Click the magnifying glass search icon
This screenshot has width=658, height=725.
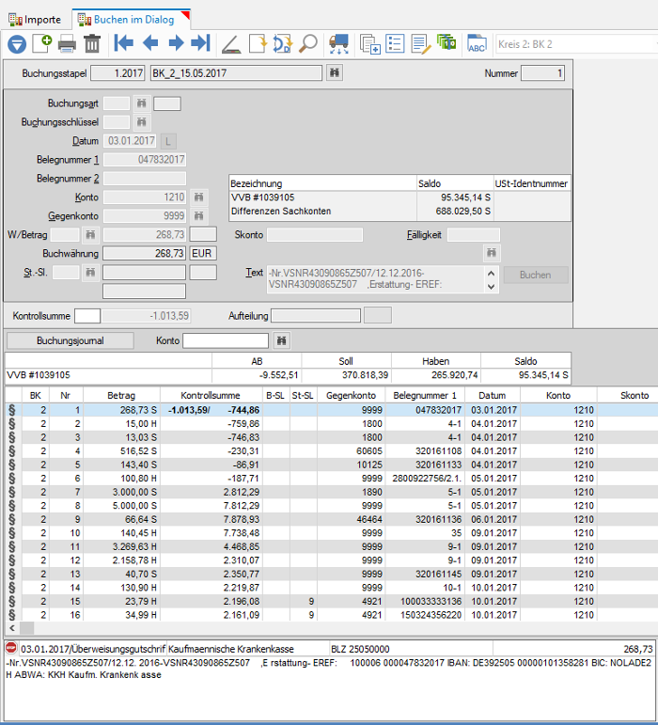[308, 44]
